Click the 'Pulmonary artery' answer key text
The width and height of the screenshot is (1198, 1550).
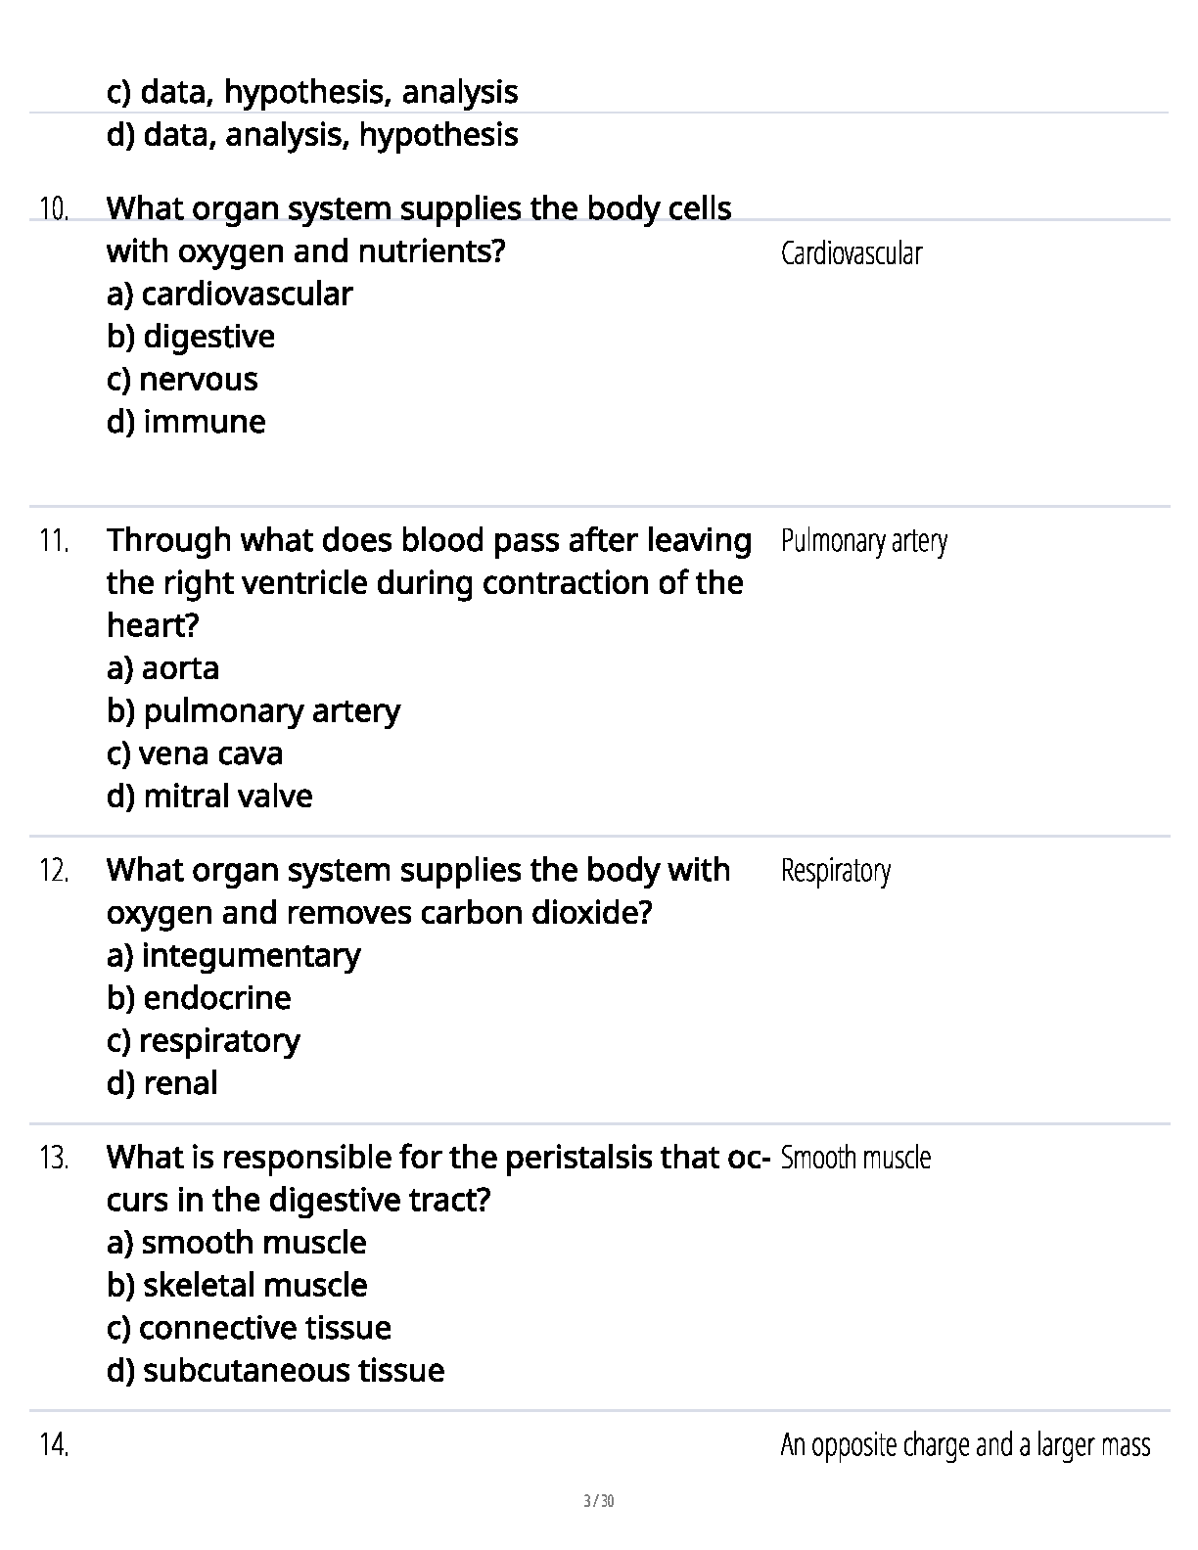pos(864,541)
